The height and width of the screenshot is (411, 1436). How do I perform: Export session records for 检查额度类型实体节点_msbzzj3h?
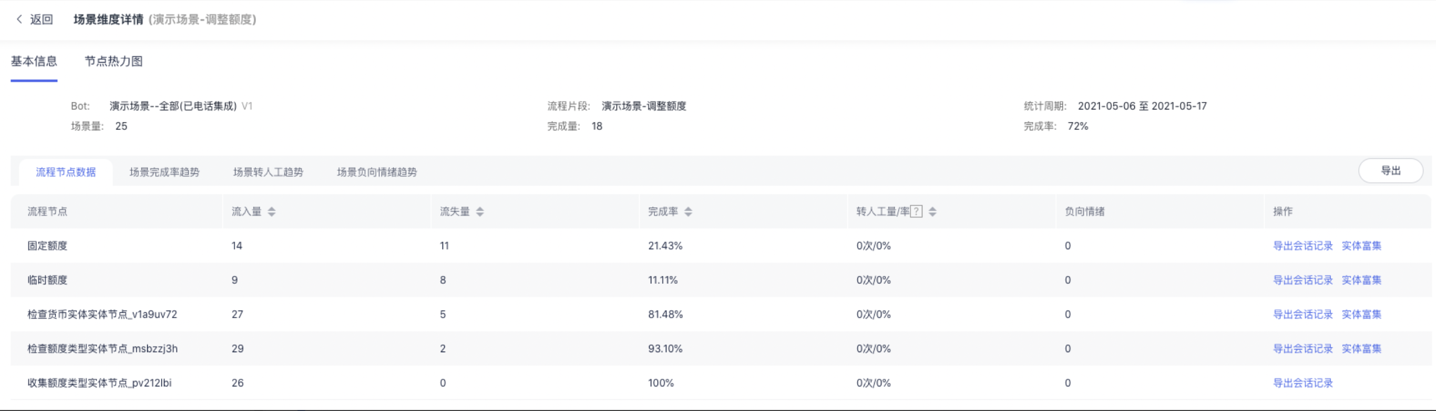click(1303, 349)
